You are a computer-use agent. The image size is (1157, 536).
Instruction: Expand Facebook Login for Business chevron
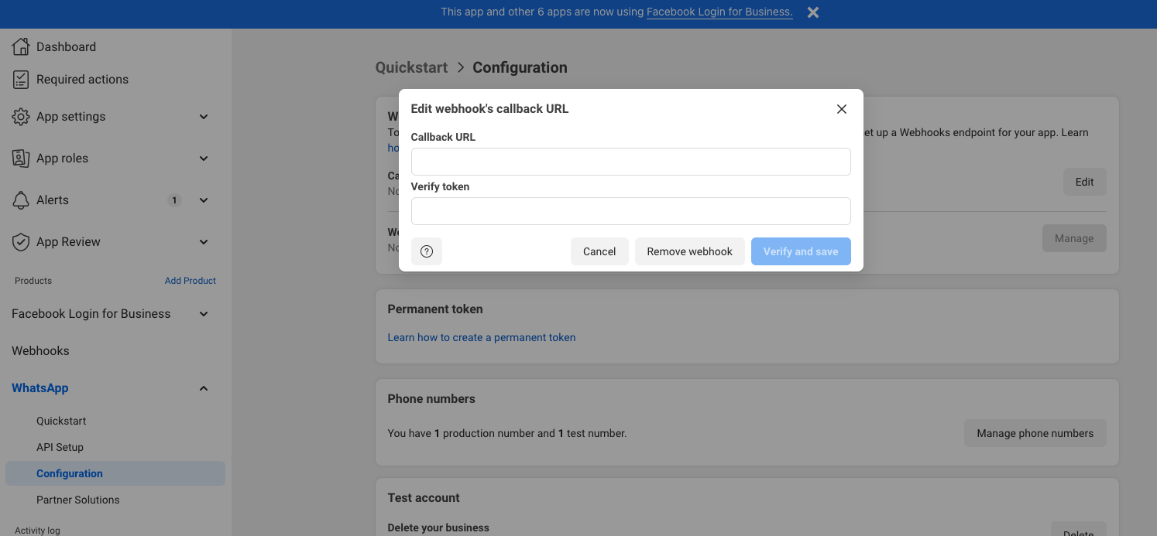tap(204, 314)
